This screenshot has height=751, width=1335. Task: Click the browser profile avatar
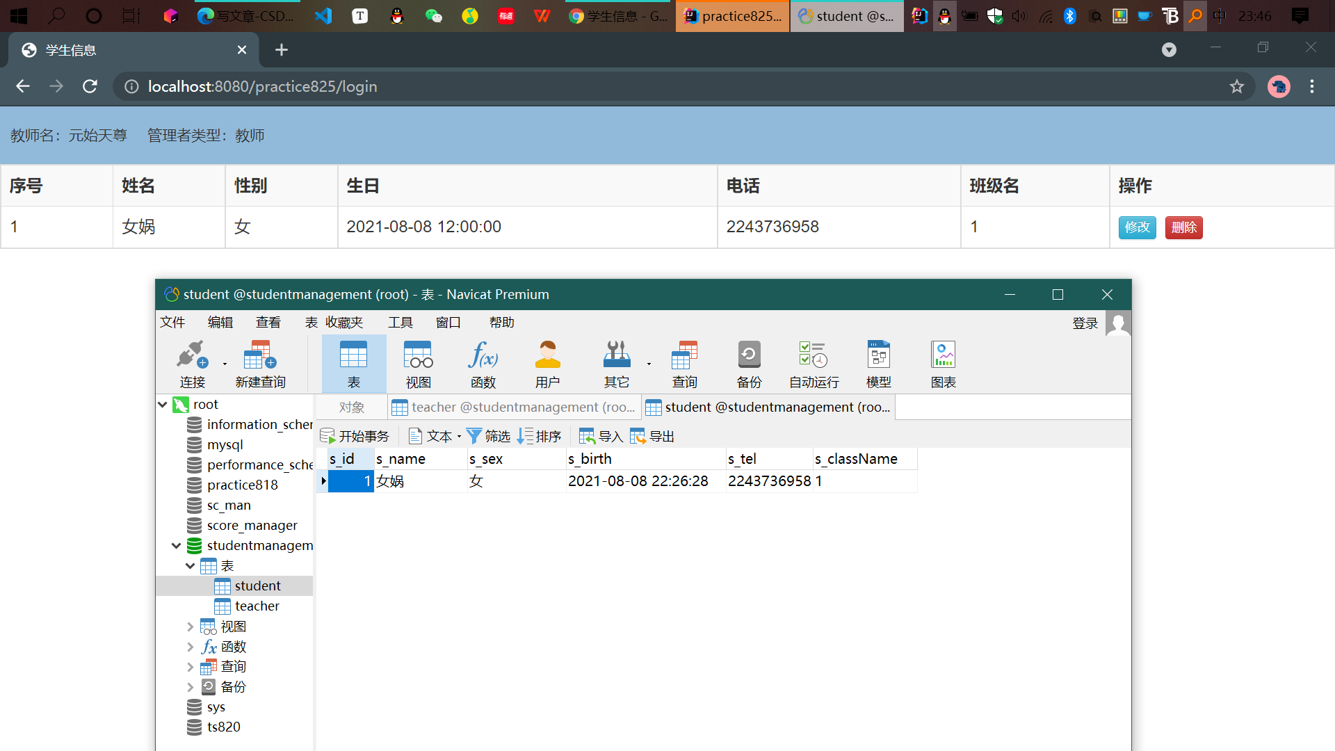1279,86
